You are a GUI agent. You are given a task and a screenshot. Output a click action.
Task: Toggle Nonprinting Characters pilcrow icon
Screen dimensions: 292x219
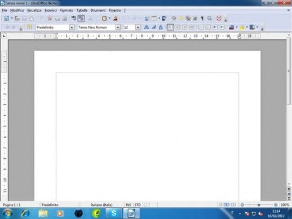(x=202, y=19)
